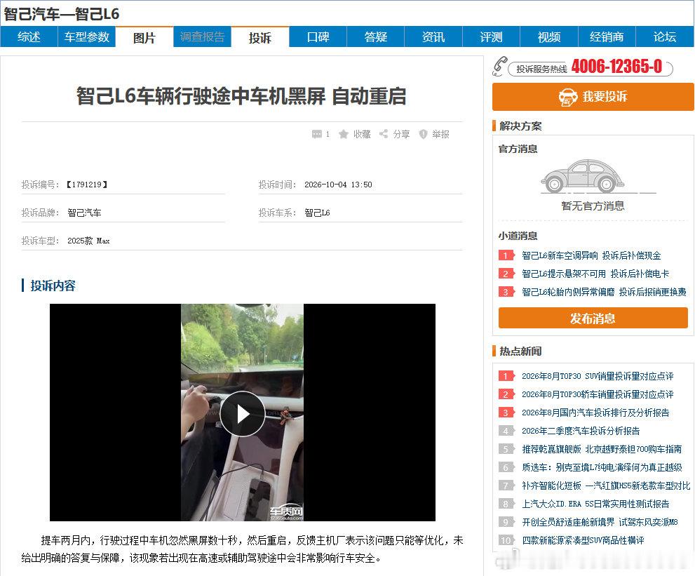The height and width of the screenshot is (576, 695).
Task: Click the star favorite icon
Action: pos(343,134)
